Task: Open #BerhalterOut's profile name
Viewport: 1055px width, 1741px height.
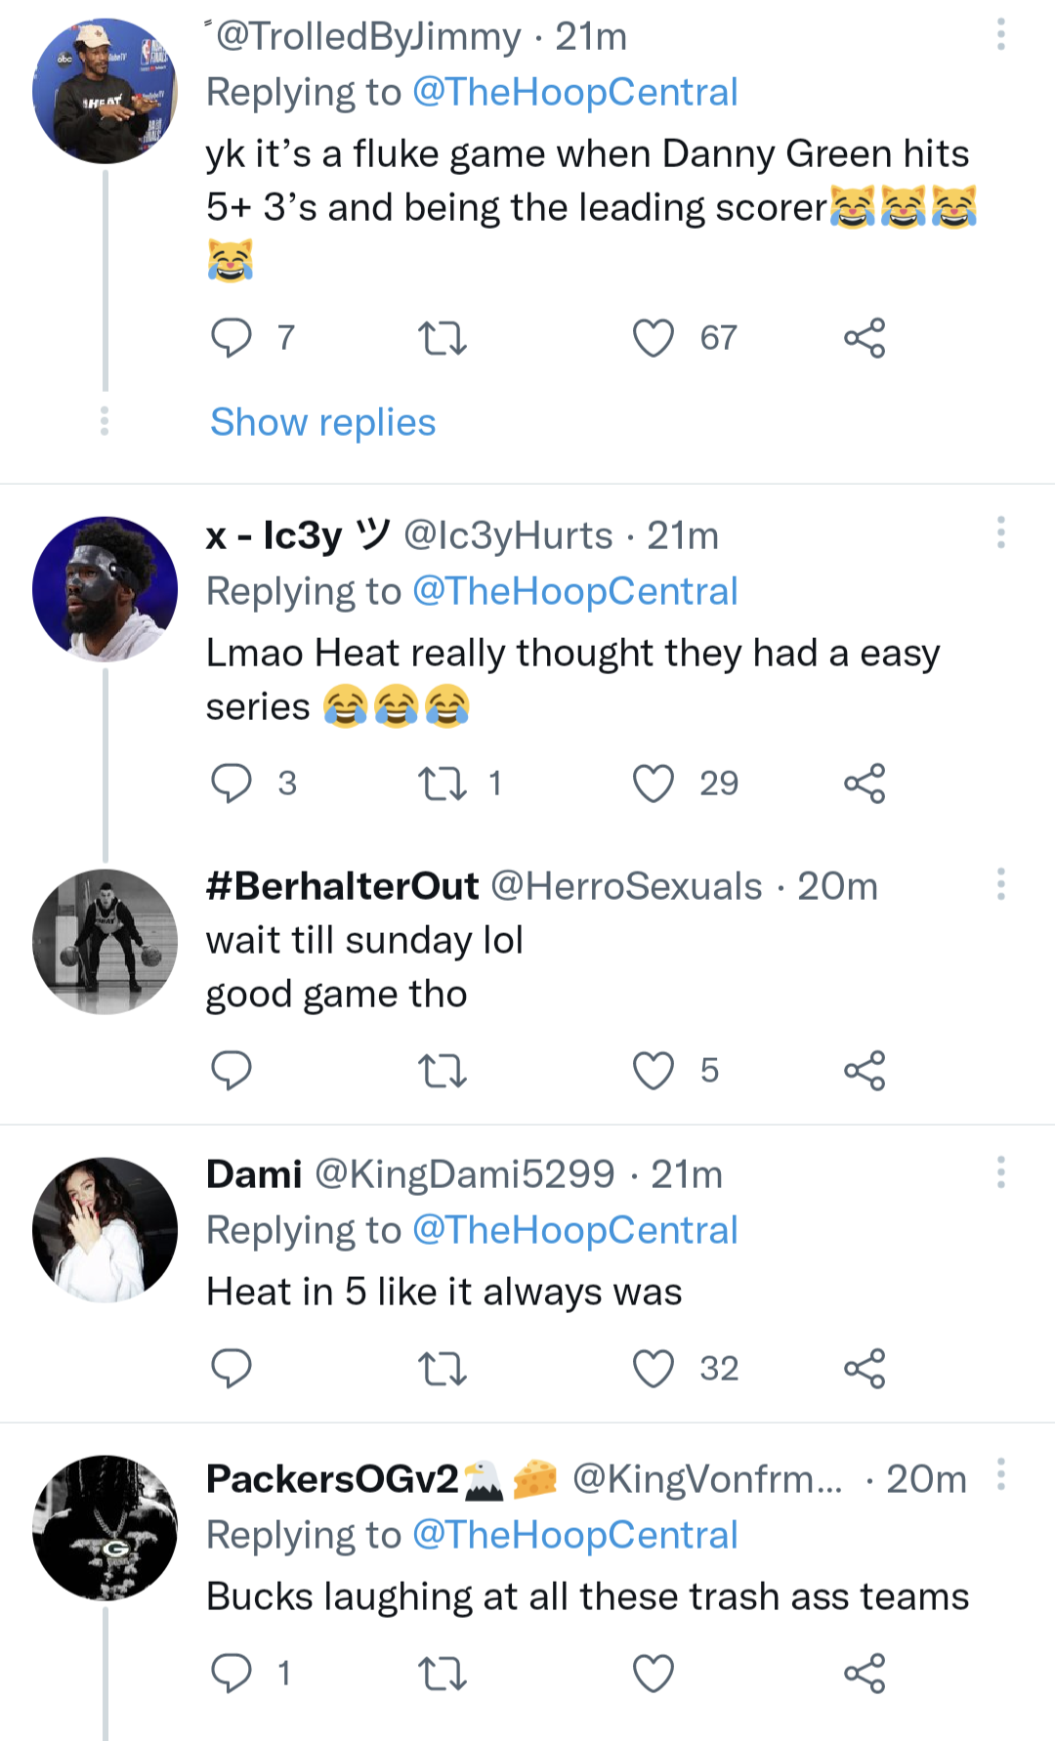Action: pos(340,884)
